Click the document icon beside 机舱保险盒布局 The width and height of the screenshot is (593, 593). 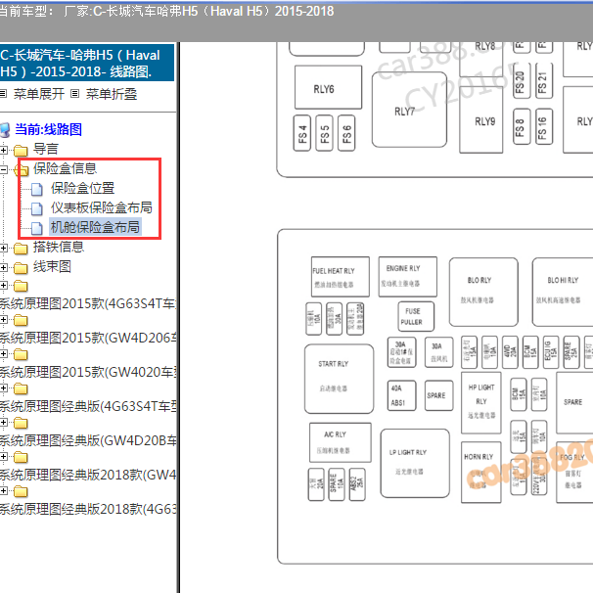[36, 228]
